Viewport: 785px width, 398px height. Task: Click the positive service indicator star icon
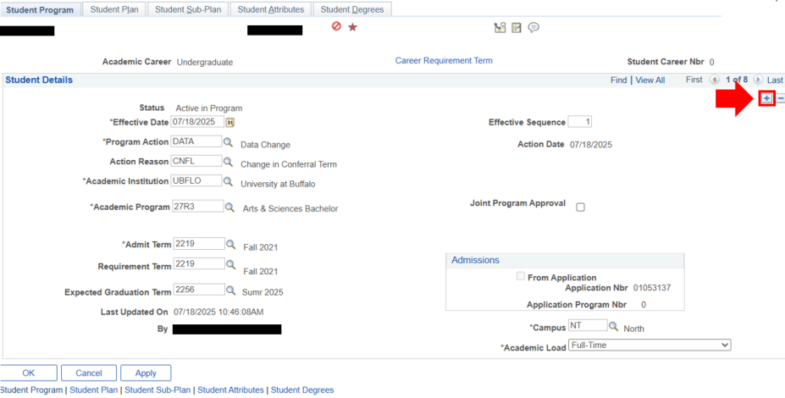coord(352,27)
